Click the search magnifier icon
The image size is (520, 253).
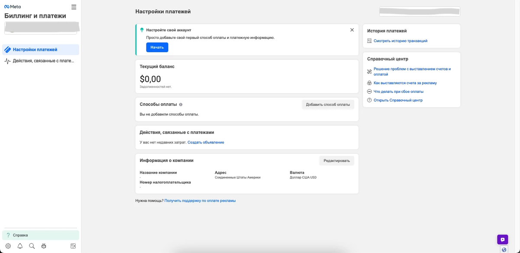tap(32, 246)
